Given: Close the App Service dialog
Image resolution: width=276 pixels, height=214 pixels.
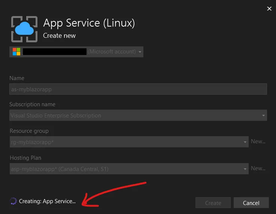Looking at the screenshot, I should (269, 9).
